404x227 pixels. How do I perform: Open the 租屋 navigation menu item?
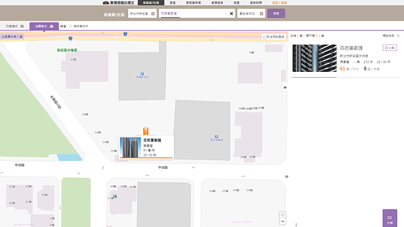point(237,3)
